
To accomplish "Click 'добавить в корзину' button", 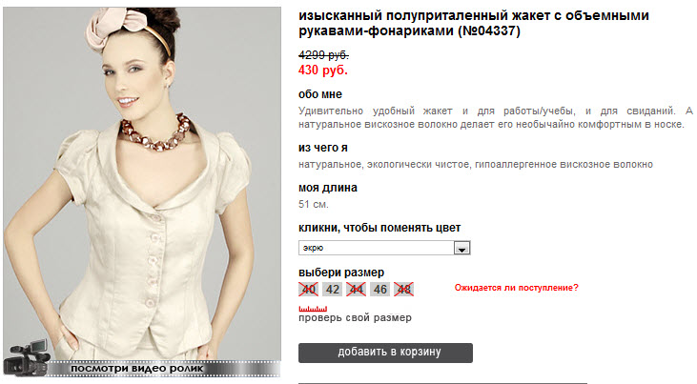I will pos(385,353).
